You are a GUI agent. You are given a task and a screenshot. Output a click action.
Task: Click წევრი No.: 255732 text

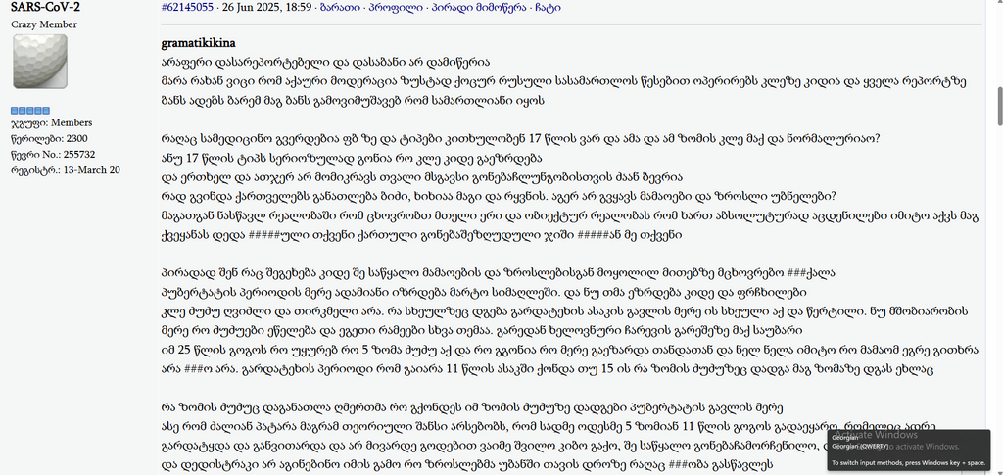pyautogui.click(x=53, y=155)
